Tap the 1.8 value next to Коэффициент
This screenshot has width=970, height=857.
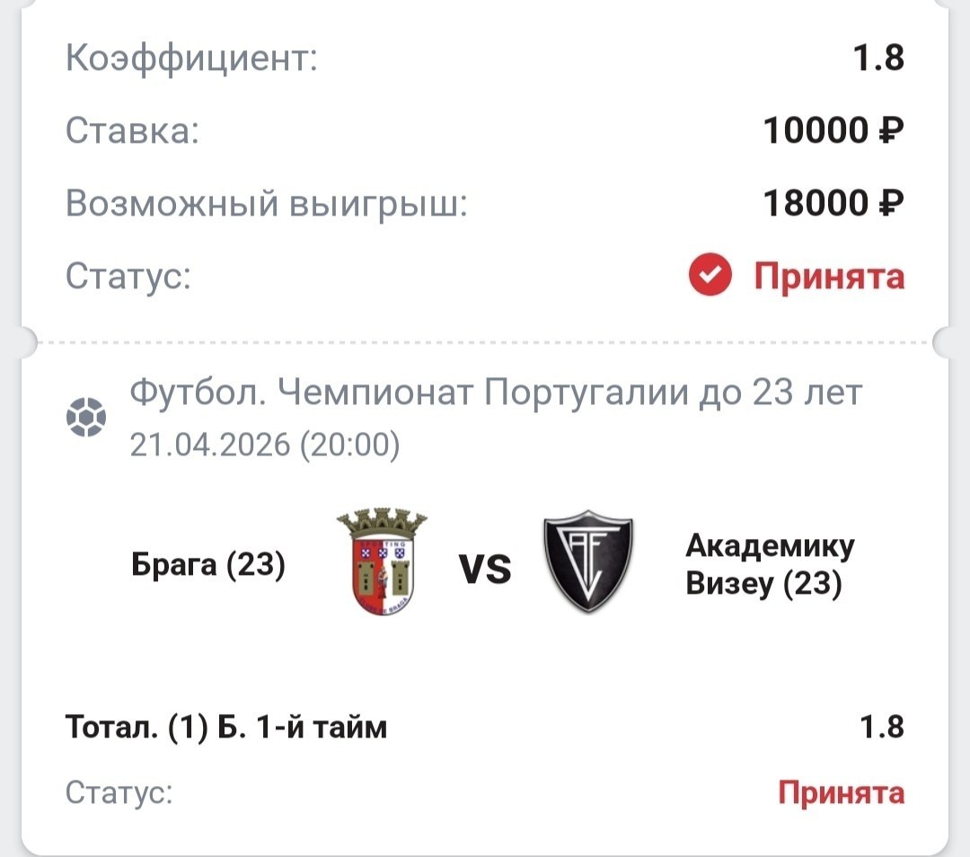(878, 59)
